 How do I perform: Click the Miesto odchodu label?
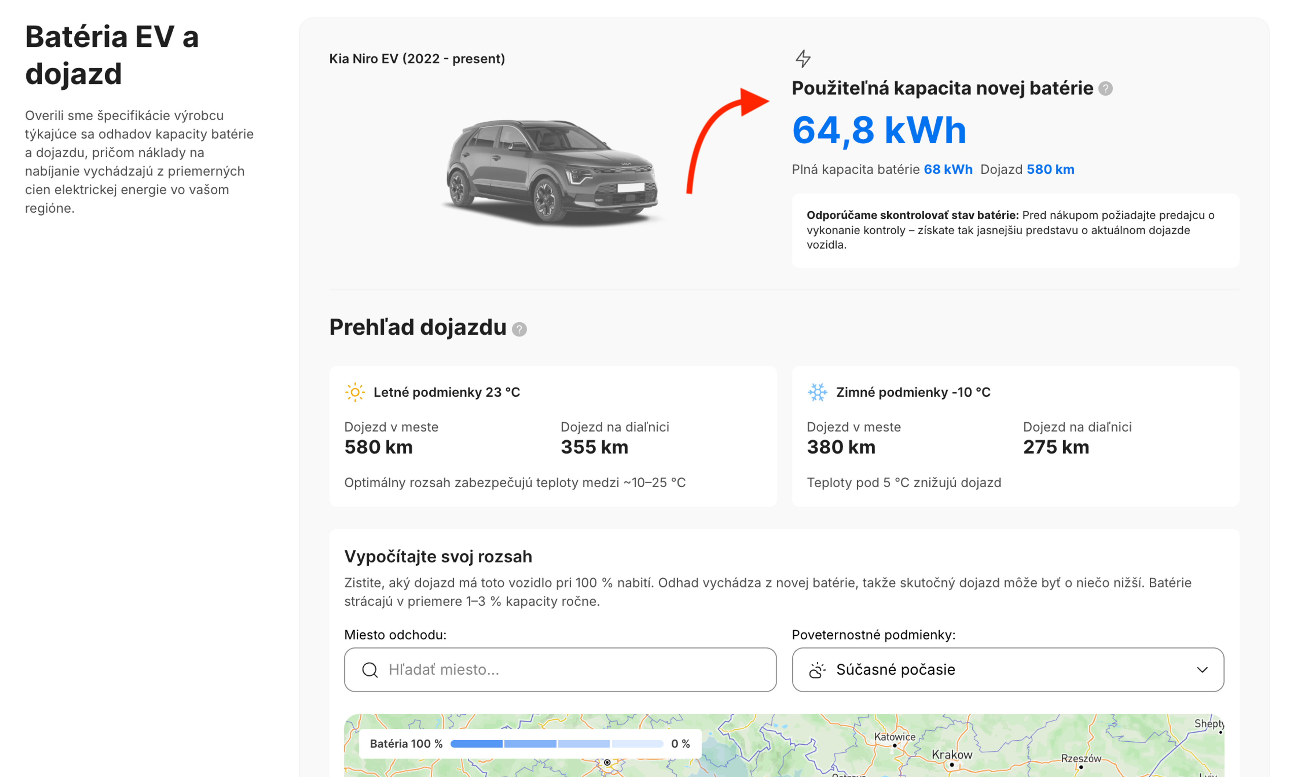395,635
